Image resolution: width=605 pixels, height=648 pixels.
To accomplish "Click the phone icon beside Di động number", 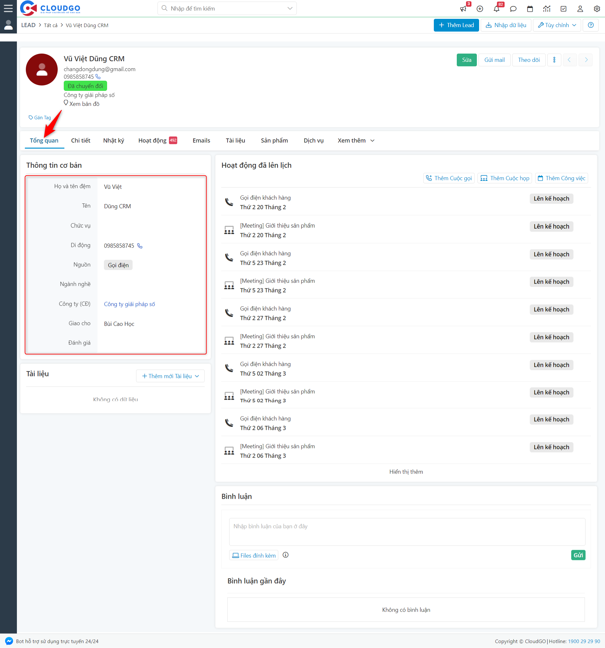I will pos(140,246).
